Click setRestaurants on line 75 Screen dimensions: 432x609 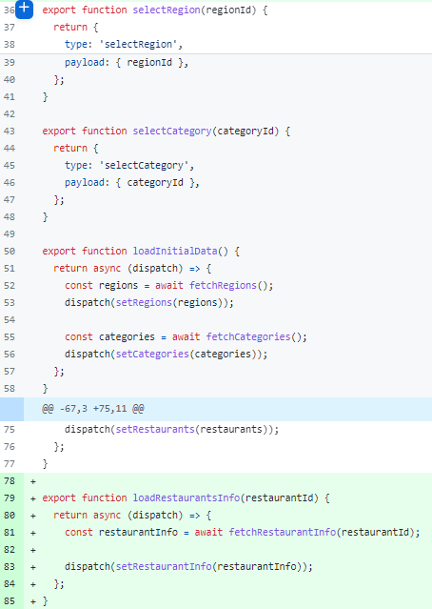point(155,429)
